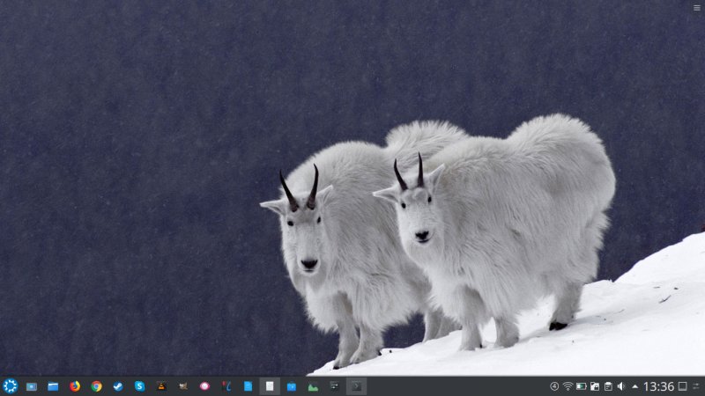Image resolution: width=705 pixels, height=396 pixels.
Task: Open the notifications count indicator
Action: [554, 386]
